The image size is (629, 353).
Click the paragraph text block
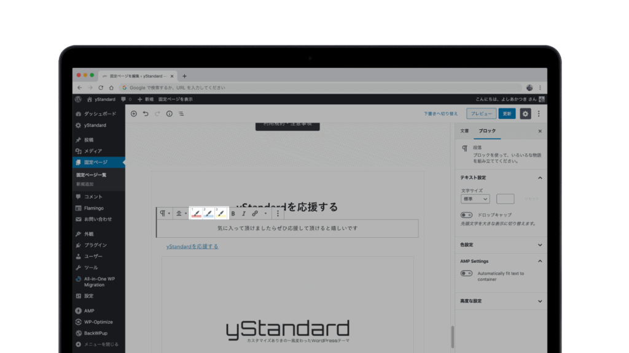[x=287, y=228]
